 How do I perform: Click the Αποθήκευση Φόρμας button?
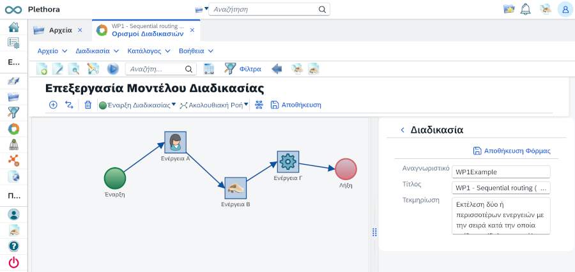pyautogui.click(x=512, y=151)
